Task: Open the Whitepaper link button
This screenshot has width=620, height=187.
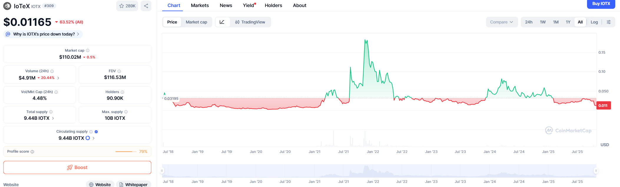Action: [x=134, y=184]
